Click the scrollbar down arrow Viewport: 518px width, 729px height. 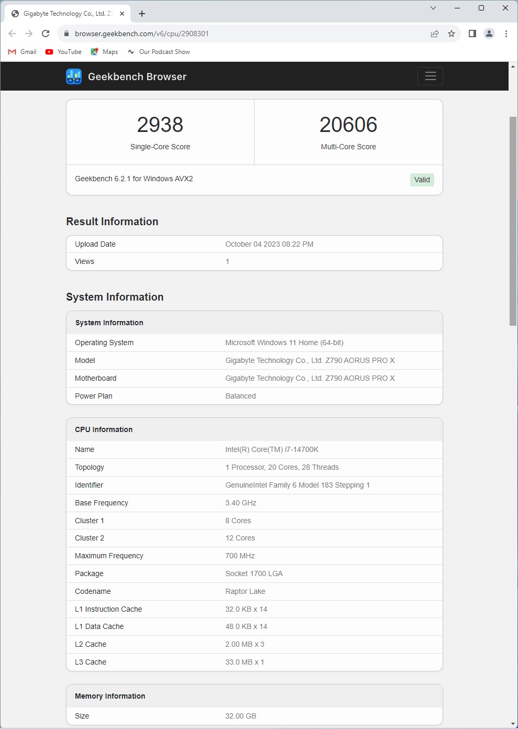click(513, 724)
